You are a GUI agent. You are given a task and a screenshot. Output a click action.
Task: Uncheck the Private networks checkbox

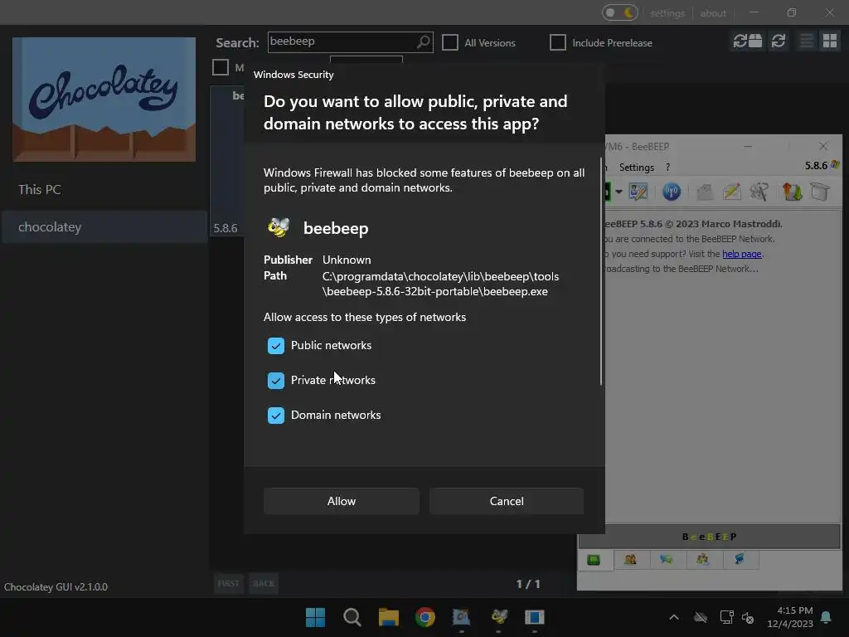[275, 380]
